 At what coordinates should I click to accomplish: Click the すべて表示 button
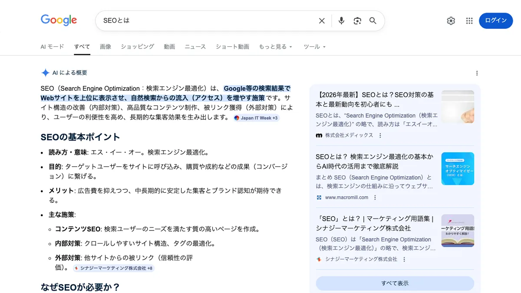click(395, 283)
